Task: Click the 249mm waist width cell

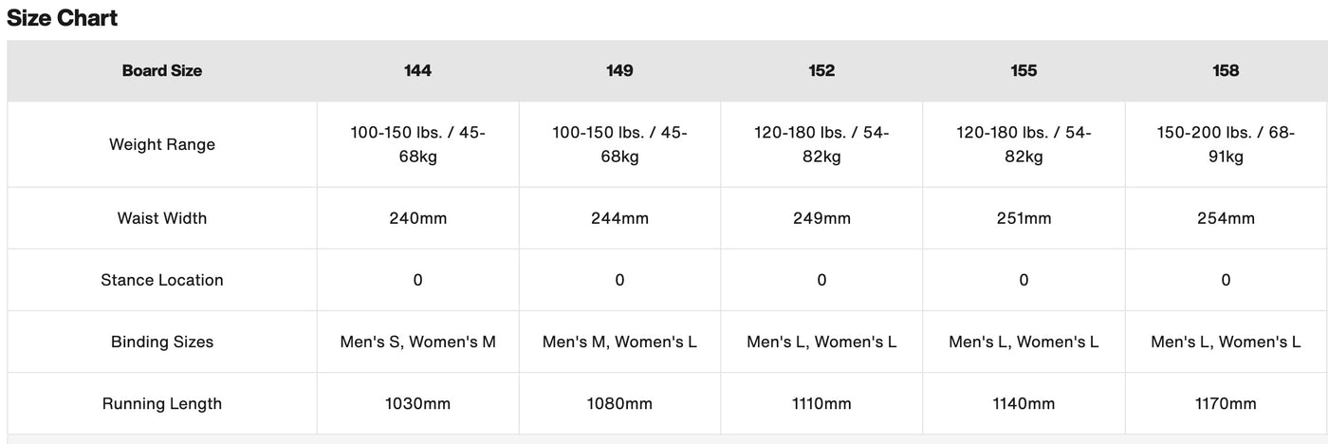Action: pos(821,218)
